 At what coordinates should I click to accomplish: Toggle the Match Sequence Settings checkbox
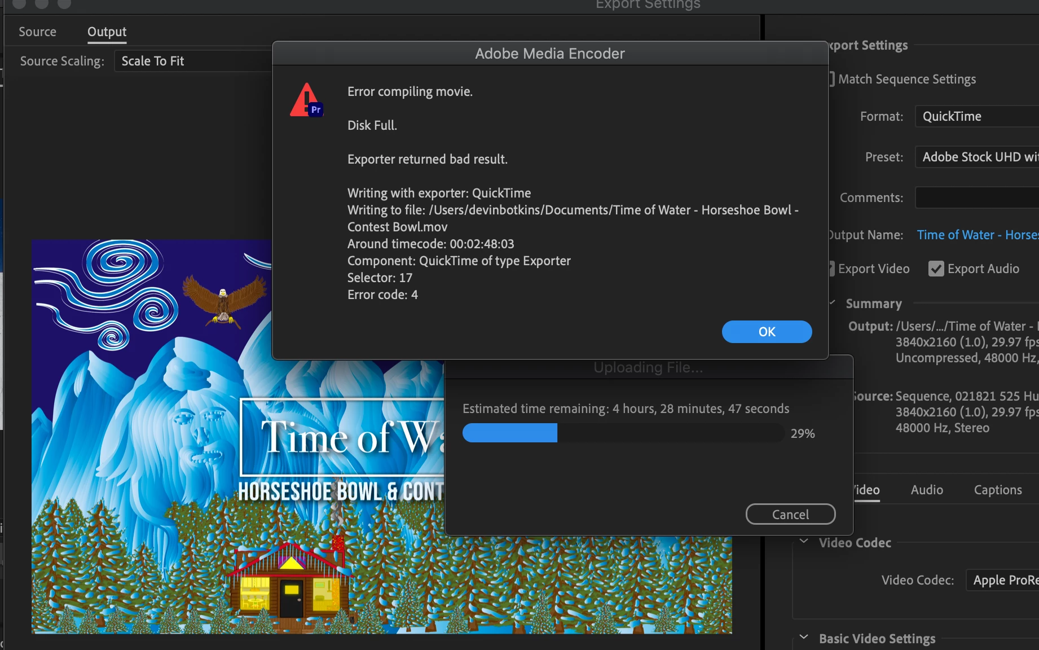[x=831, y=79]
